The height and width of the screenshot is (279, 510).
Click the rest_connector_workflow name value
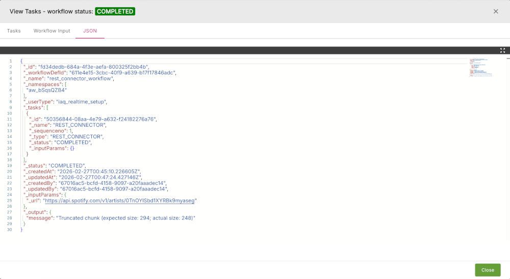click(81, 78)
